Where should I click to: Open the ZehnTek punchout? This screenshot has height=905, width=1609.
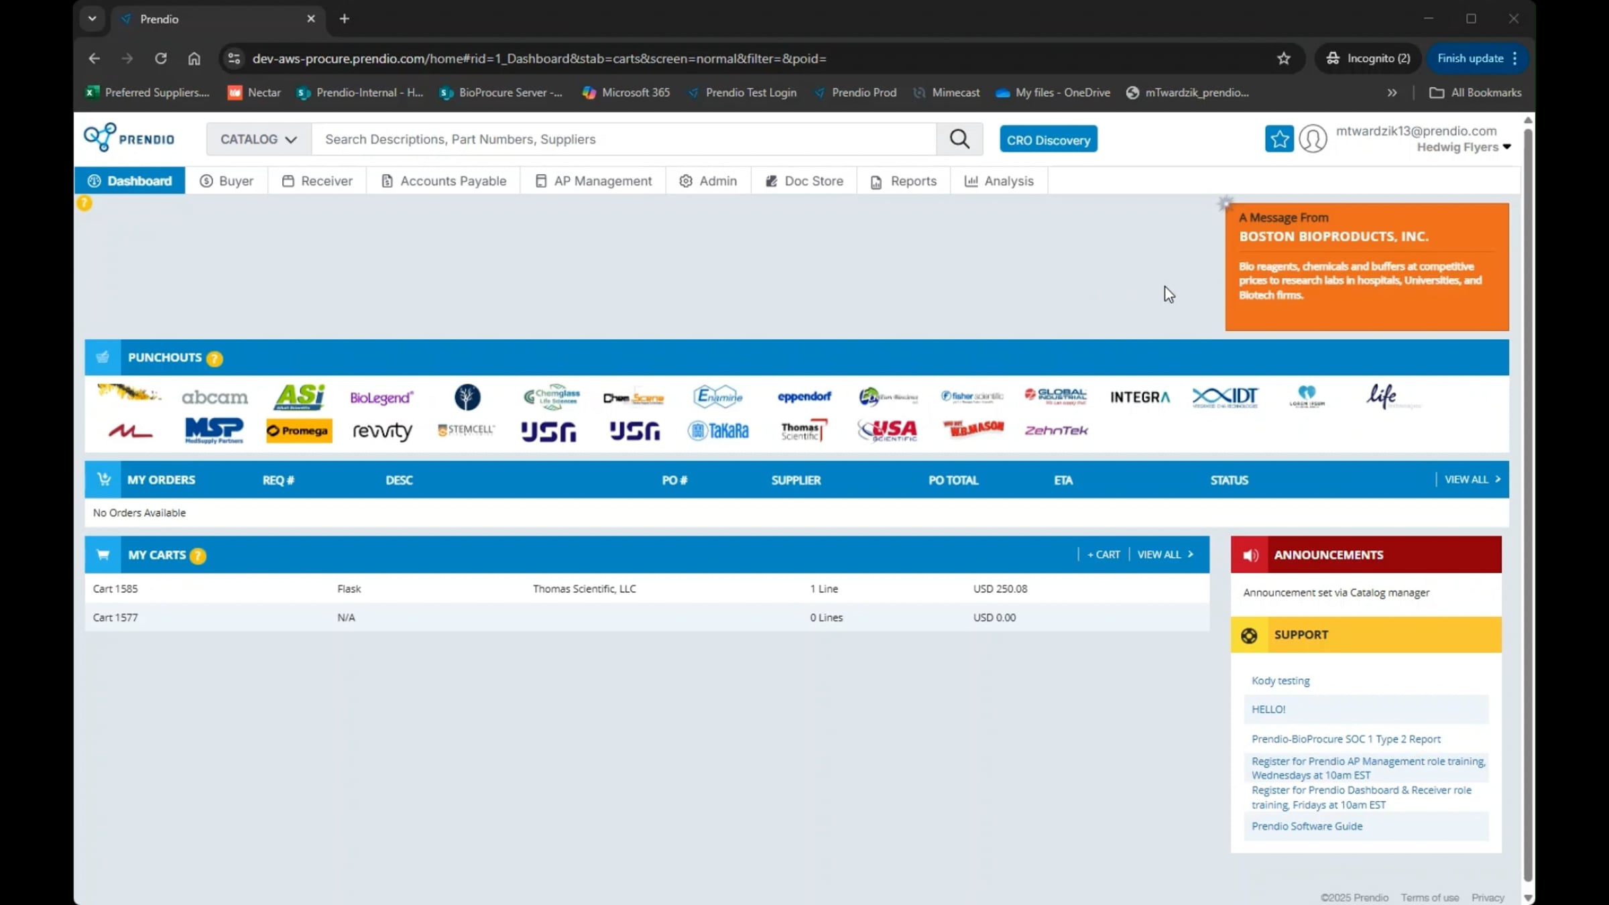pos(1056,430)
